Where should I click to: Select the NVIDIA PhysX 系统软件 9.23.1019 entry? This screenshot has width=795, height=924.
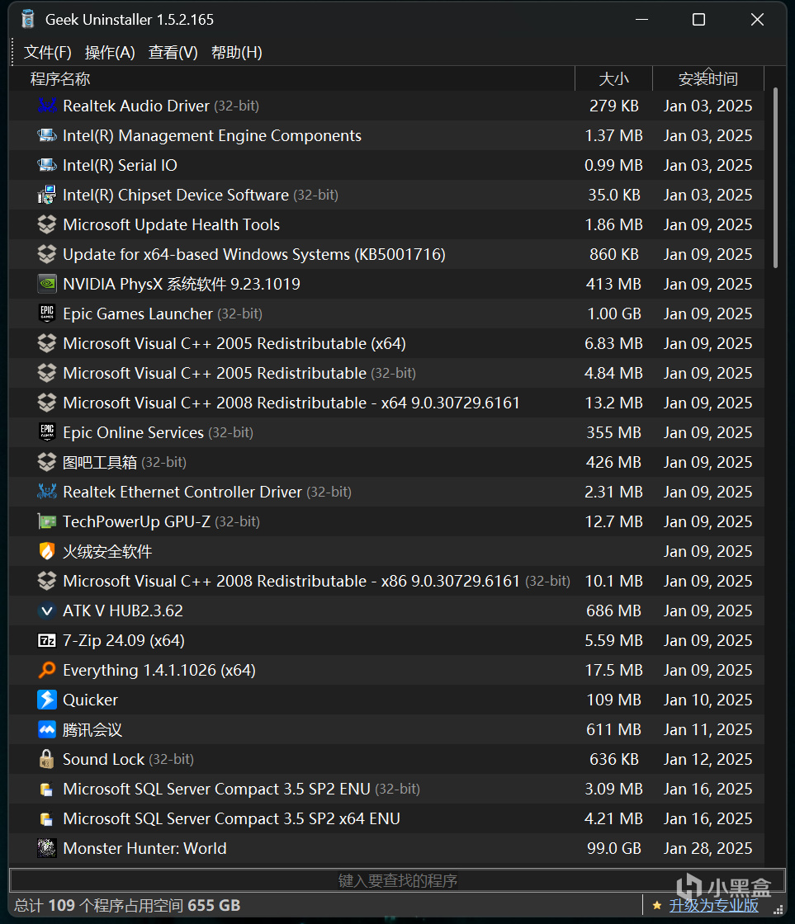(x=182, y=284)
